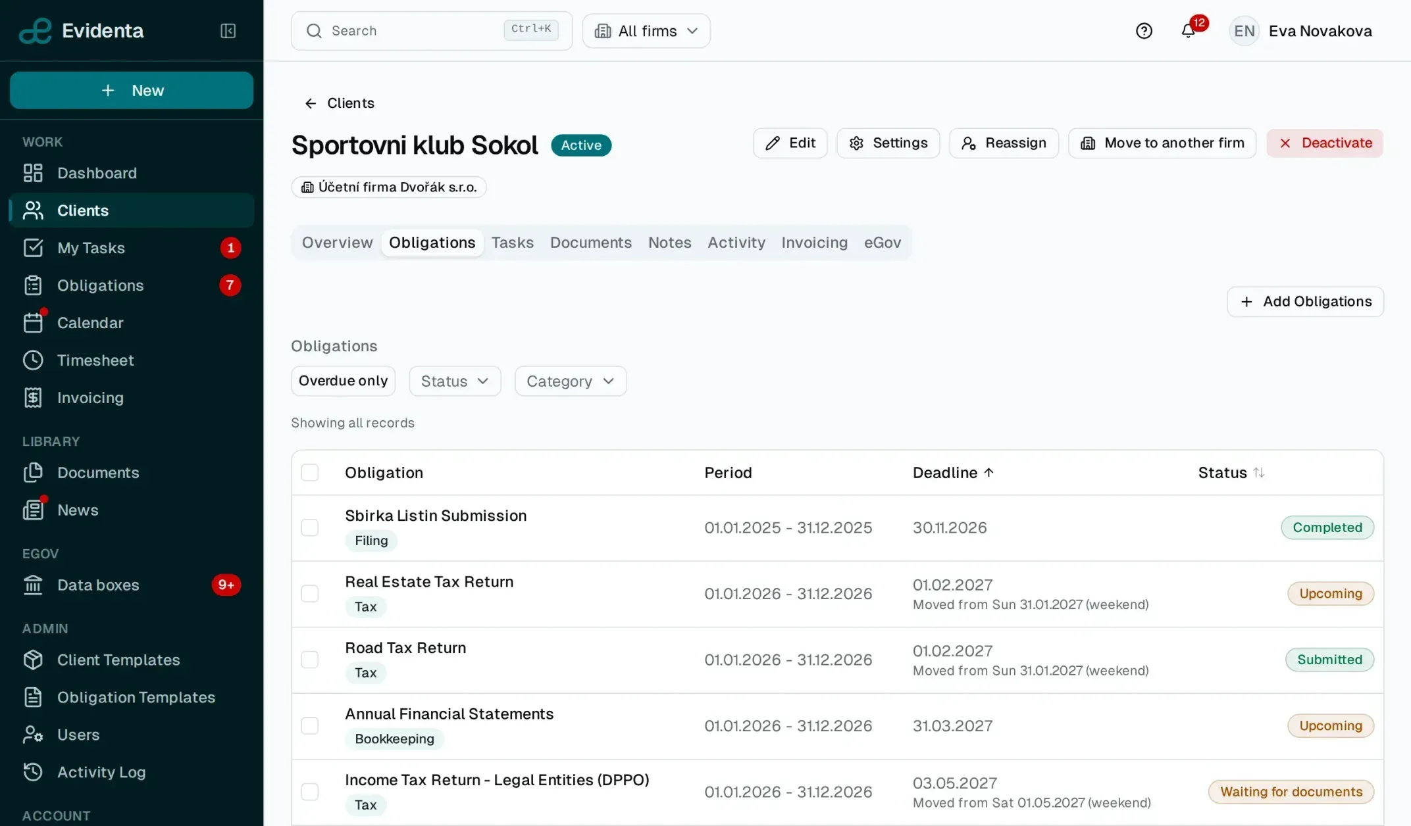Click the Reassign button
The height and width of the screenshot is (826, 1411).
[x=1004, y=143]
